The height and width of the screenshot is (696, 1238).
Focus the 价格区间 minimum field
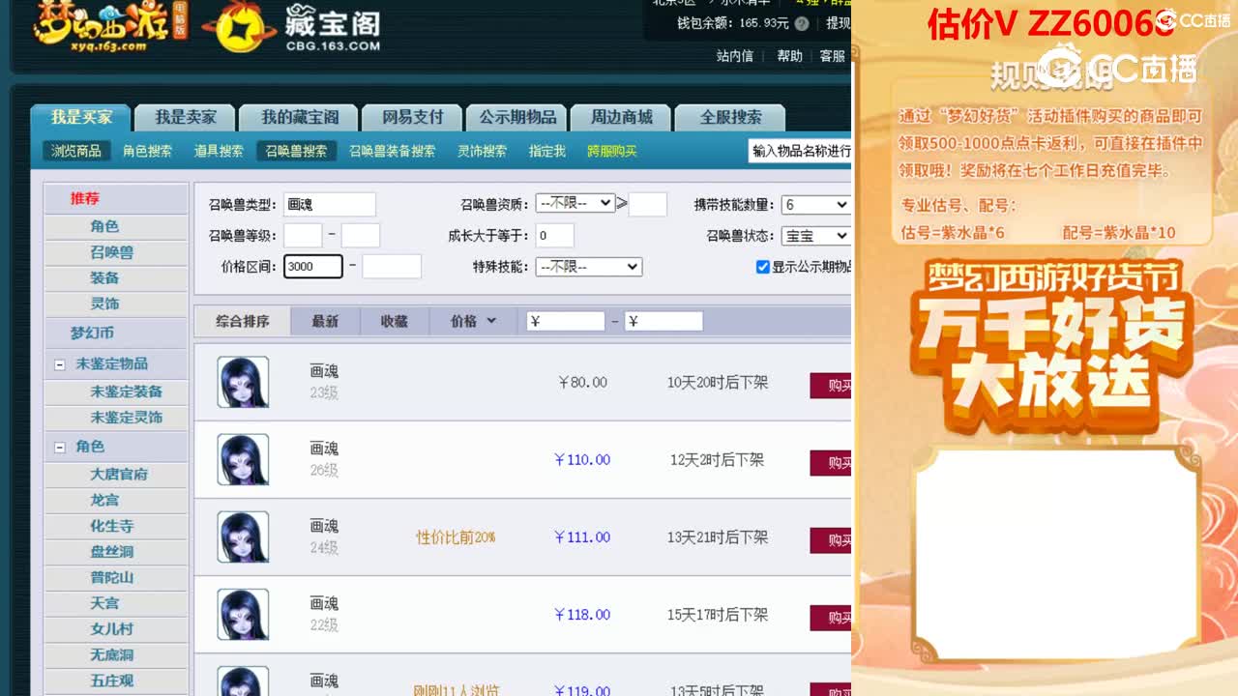[313, 266]
